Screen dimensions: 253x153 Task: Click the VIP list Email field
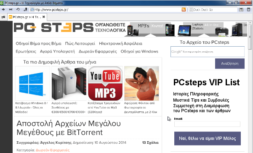pos(207,124)
